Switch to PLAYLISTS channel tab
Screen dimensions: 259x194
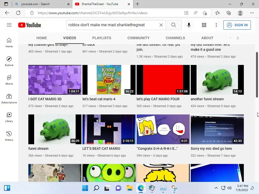pyautogui.click(x=102, y=38)
